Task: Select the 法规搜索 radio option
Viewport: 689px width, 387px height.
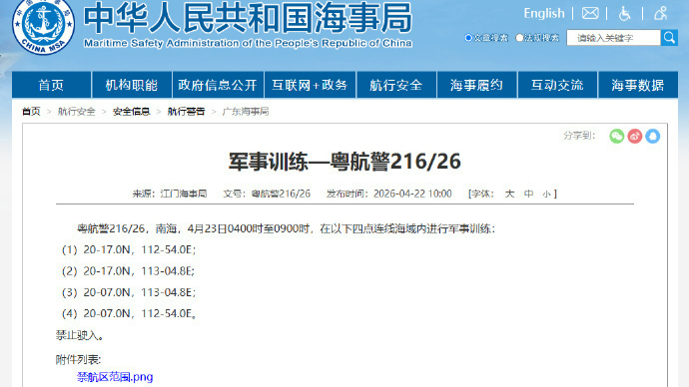Action: pos(519,38)
